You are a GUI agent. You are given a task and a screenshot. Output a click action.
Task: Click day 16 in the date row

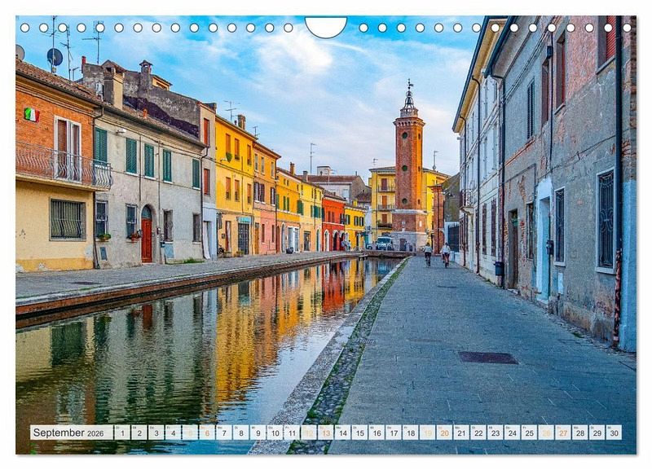(x=376, y=433)
